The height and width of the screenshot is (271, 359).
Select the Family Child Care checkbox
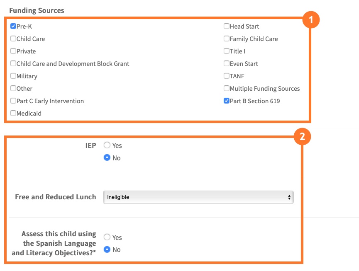(227, 39)
